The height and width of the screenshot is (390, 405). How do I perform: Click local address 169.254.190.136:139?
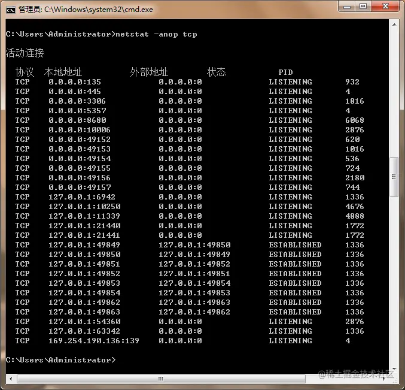click(x=94, y=341)
